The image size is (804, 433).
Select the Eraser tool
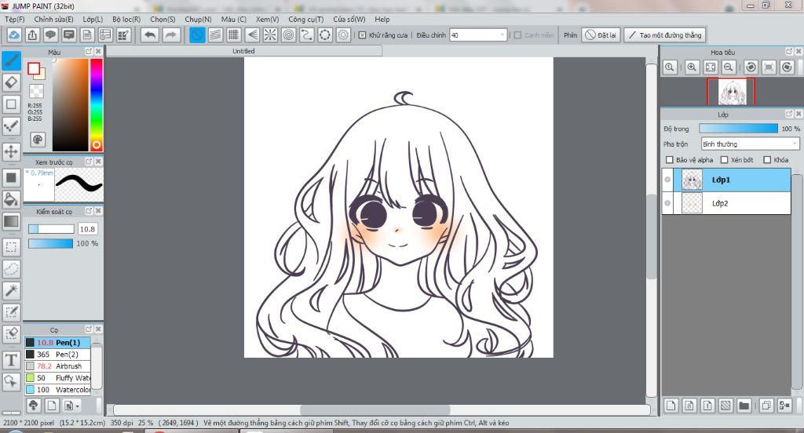coord(11,82)
